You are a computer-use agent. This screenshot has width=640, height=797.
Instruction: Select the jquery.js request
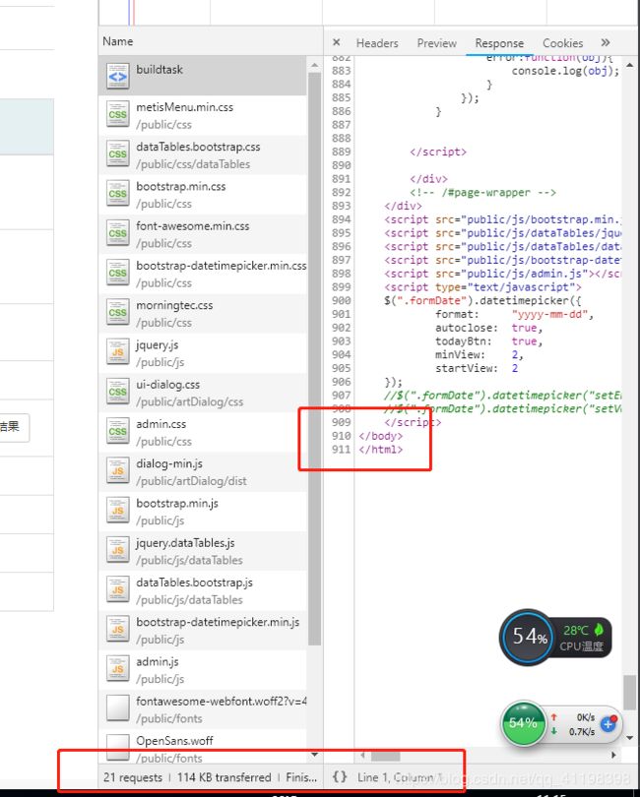[x=203, y=353]
